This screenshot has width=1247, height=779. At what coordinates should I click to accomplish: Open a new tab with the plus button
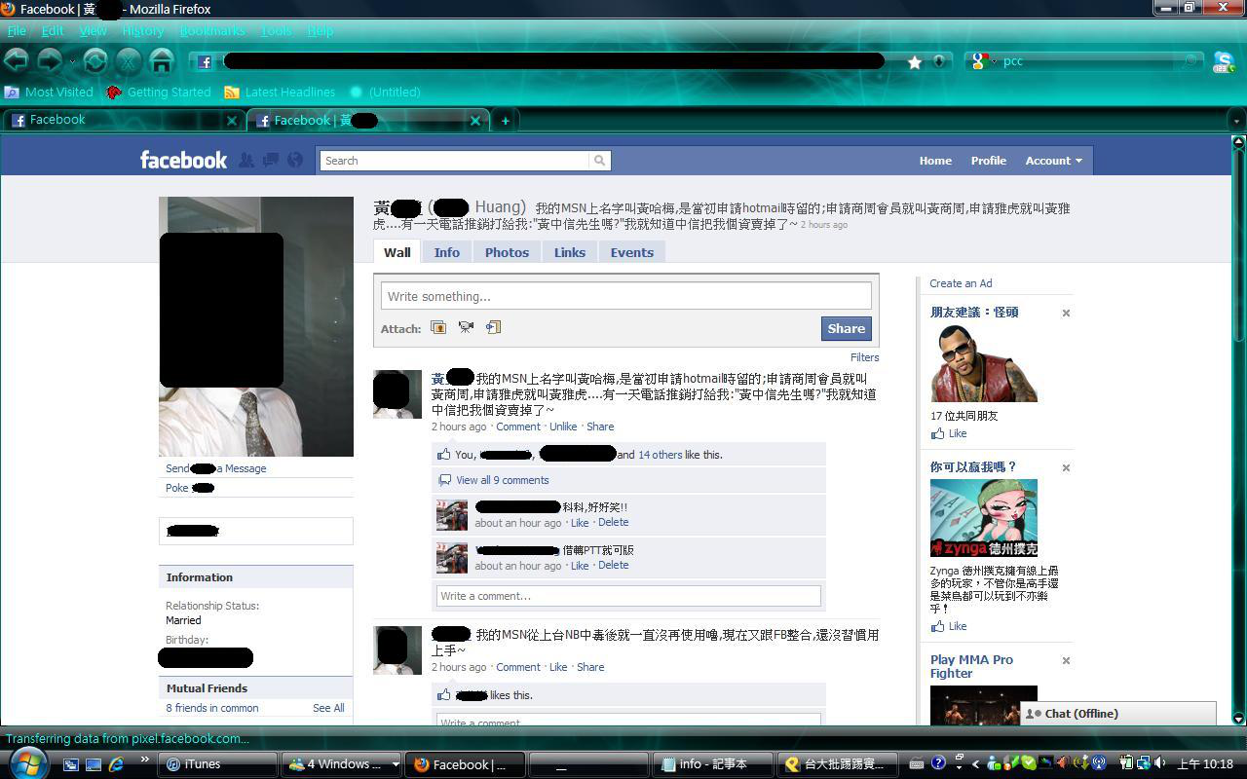coord(505,121)
